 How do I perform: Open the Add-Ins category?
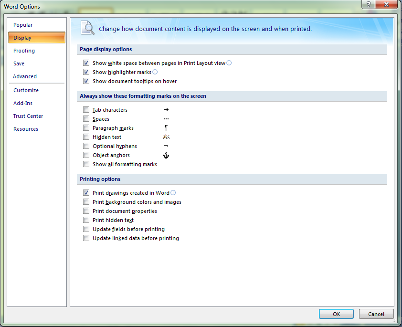click(x=37, y=103)
